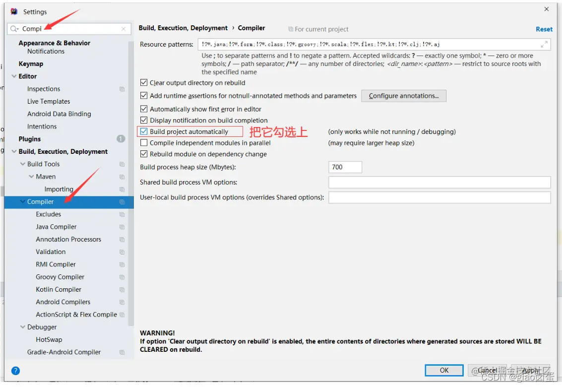
Task: Enable Compile independent modules in parallel
Action: [x=144, y=143]
